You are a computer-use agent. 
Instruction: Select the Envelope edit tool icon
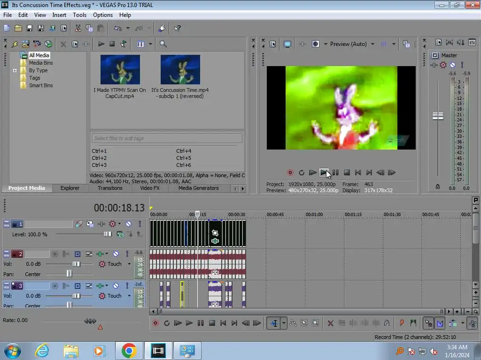tap(293, 323)
